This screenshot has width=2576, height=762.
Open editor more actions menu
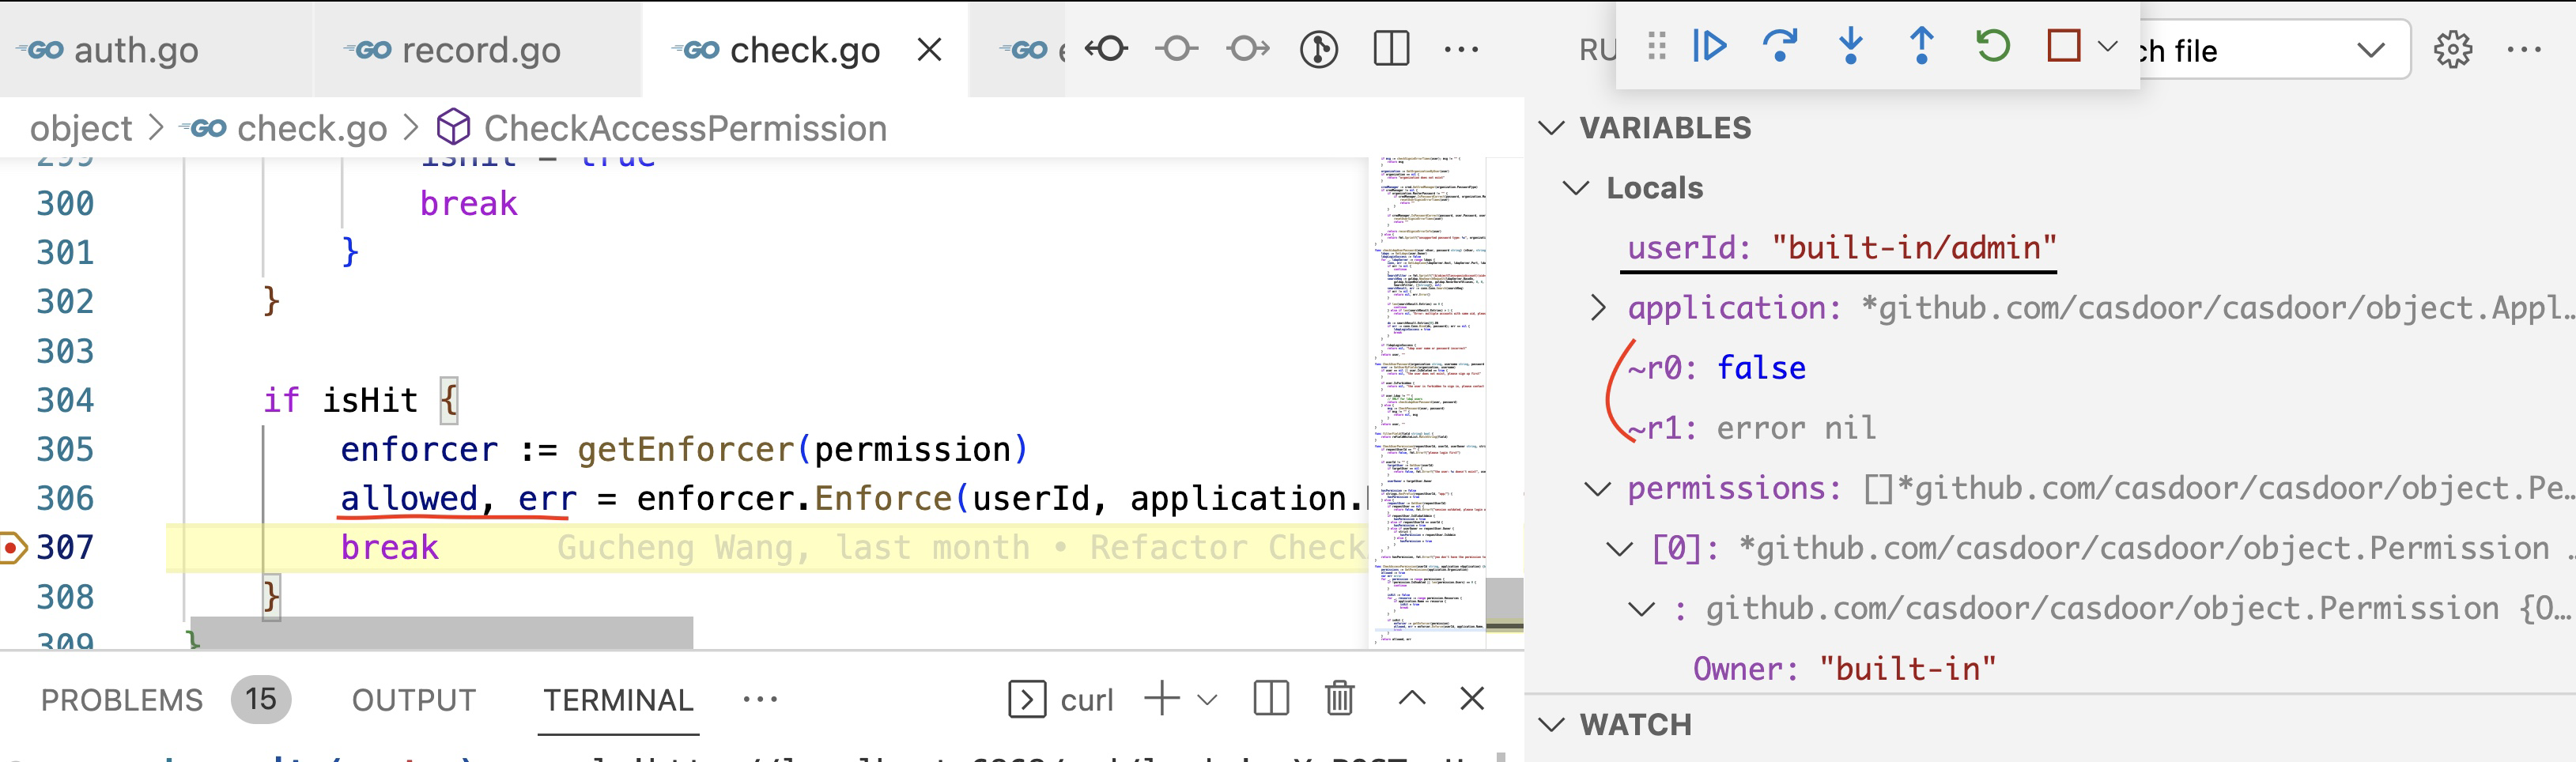[1461, 48]
